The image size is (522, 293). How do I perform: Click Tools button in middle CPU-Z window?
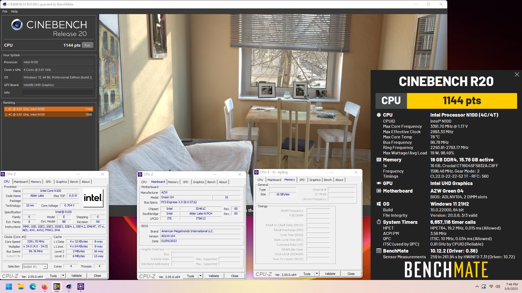tap(191, 276)
